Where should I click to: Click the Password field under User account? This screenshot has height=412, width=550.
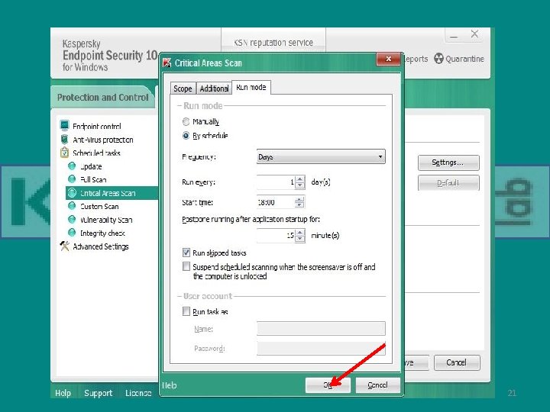321,348
